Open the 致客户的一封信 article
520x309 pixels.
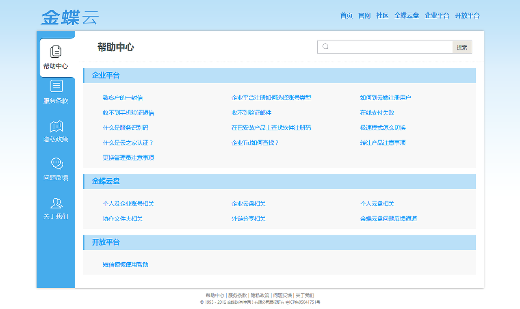[123, 98]
